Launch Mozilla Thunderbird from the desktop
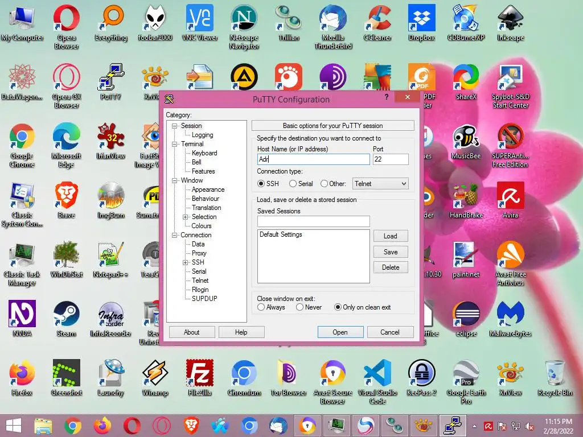The image size is (583, 437). coord(333,26)
